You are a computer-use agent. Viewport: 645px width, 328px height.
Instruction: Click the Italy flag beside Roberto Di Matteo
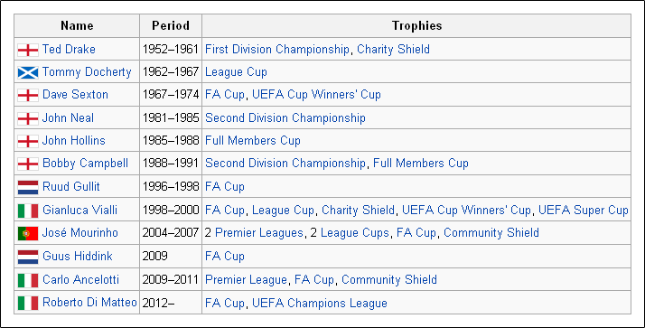[28, 304]
